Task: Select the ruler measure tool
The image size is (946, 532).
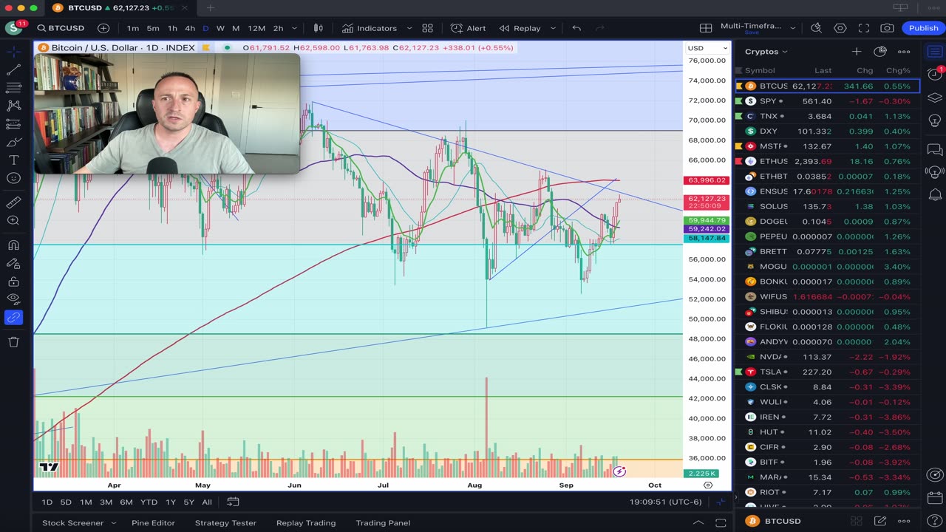Action: 13,202
